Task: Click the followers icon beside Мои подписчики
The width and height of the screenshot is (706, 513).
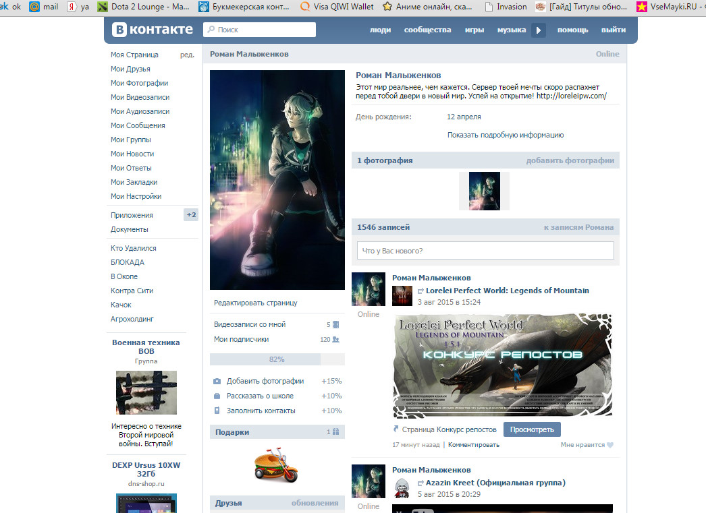Action: point(335,340)
